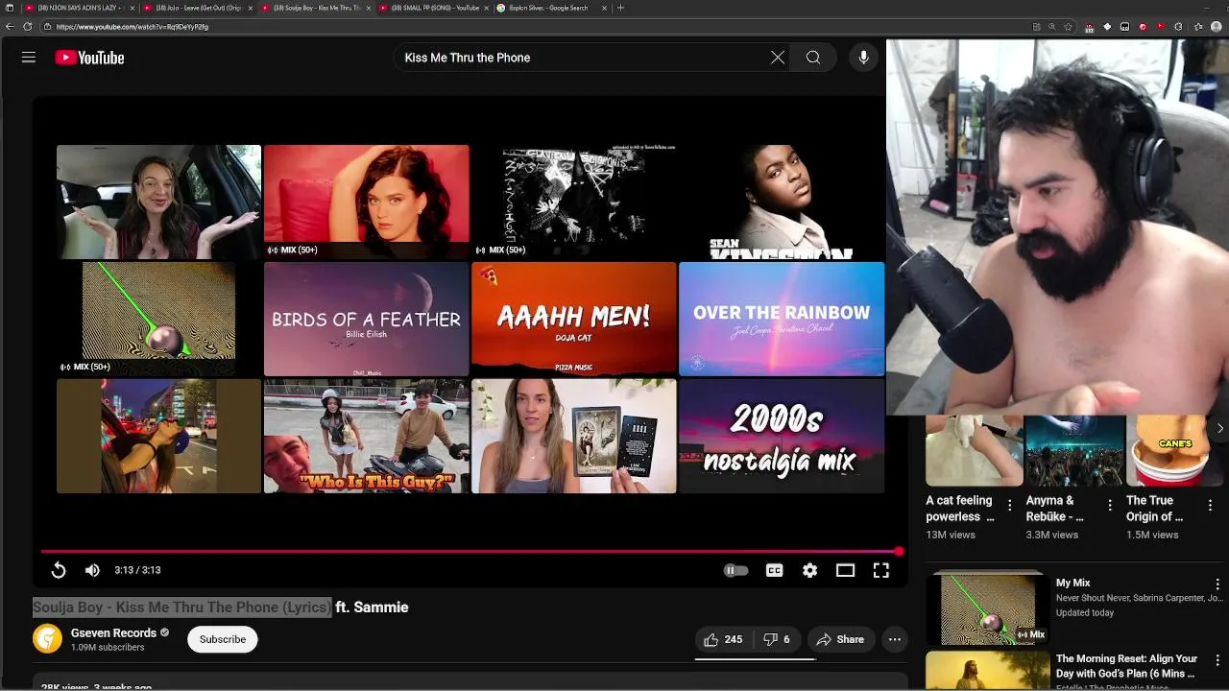Click the red playhead scrubber dot
1229x691 pixels.
click(x=899, y=552)
